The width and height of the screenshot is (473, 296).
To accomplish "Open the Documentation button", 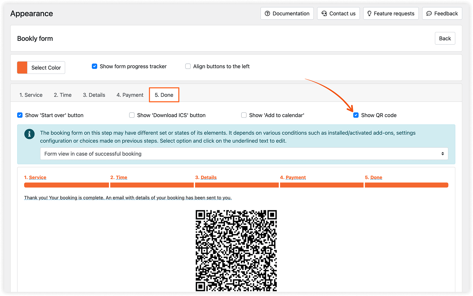I will tap(287, 13).
